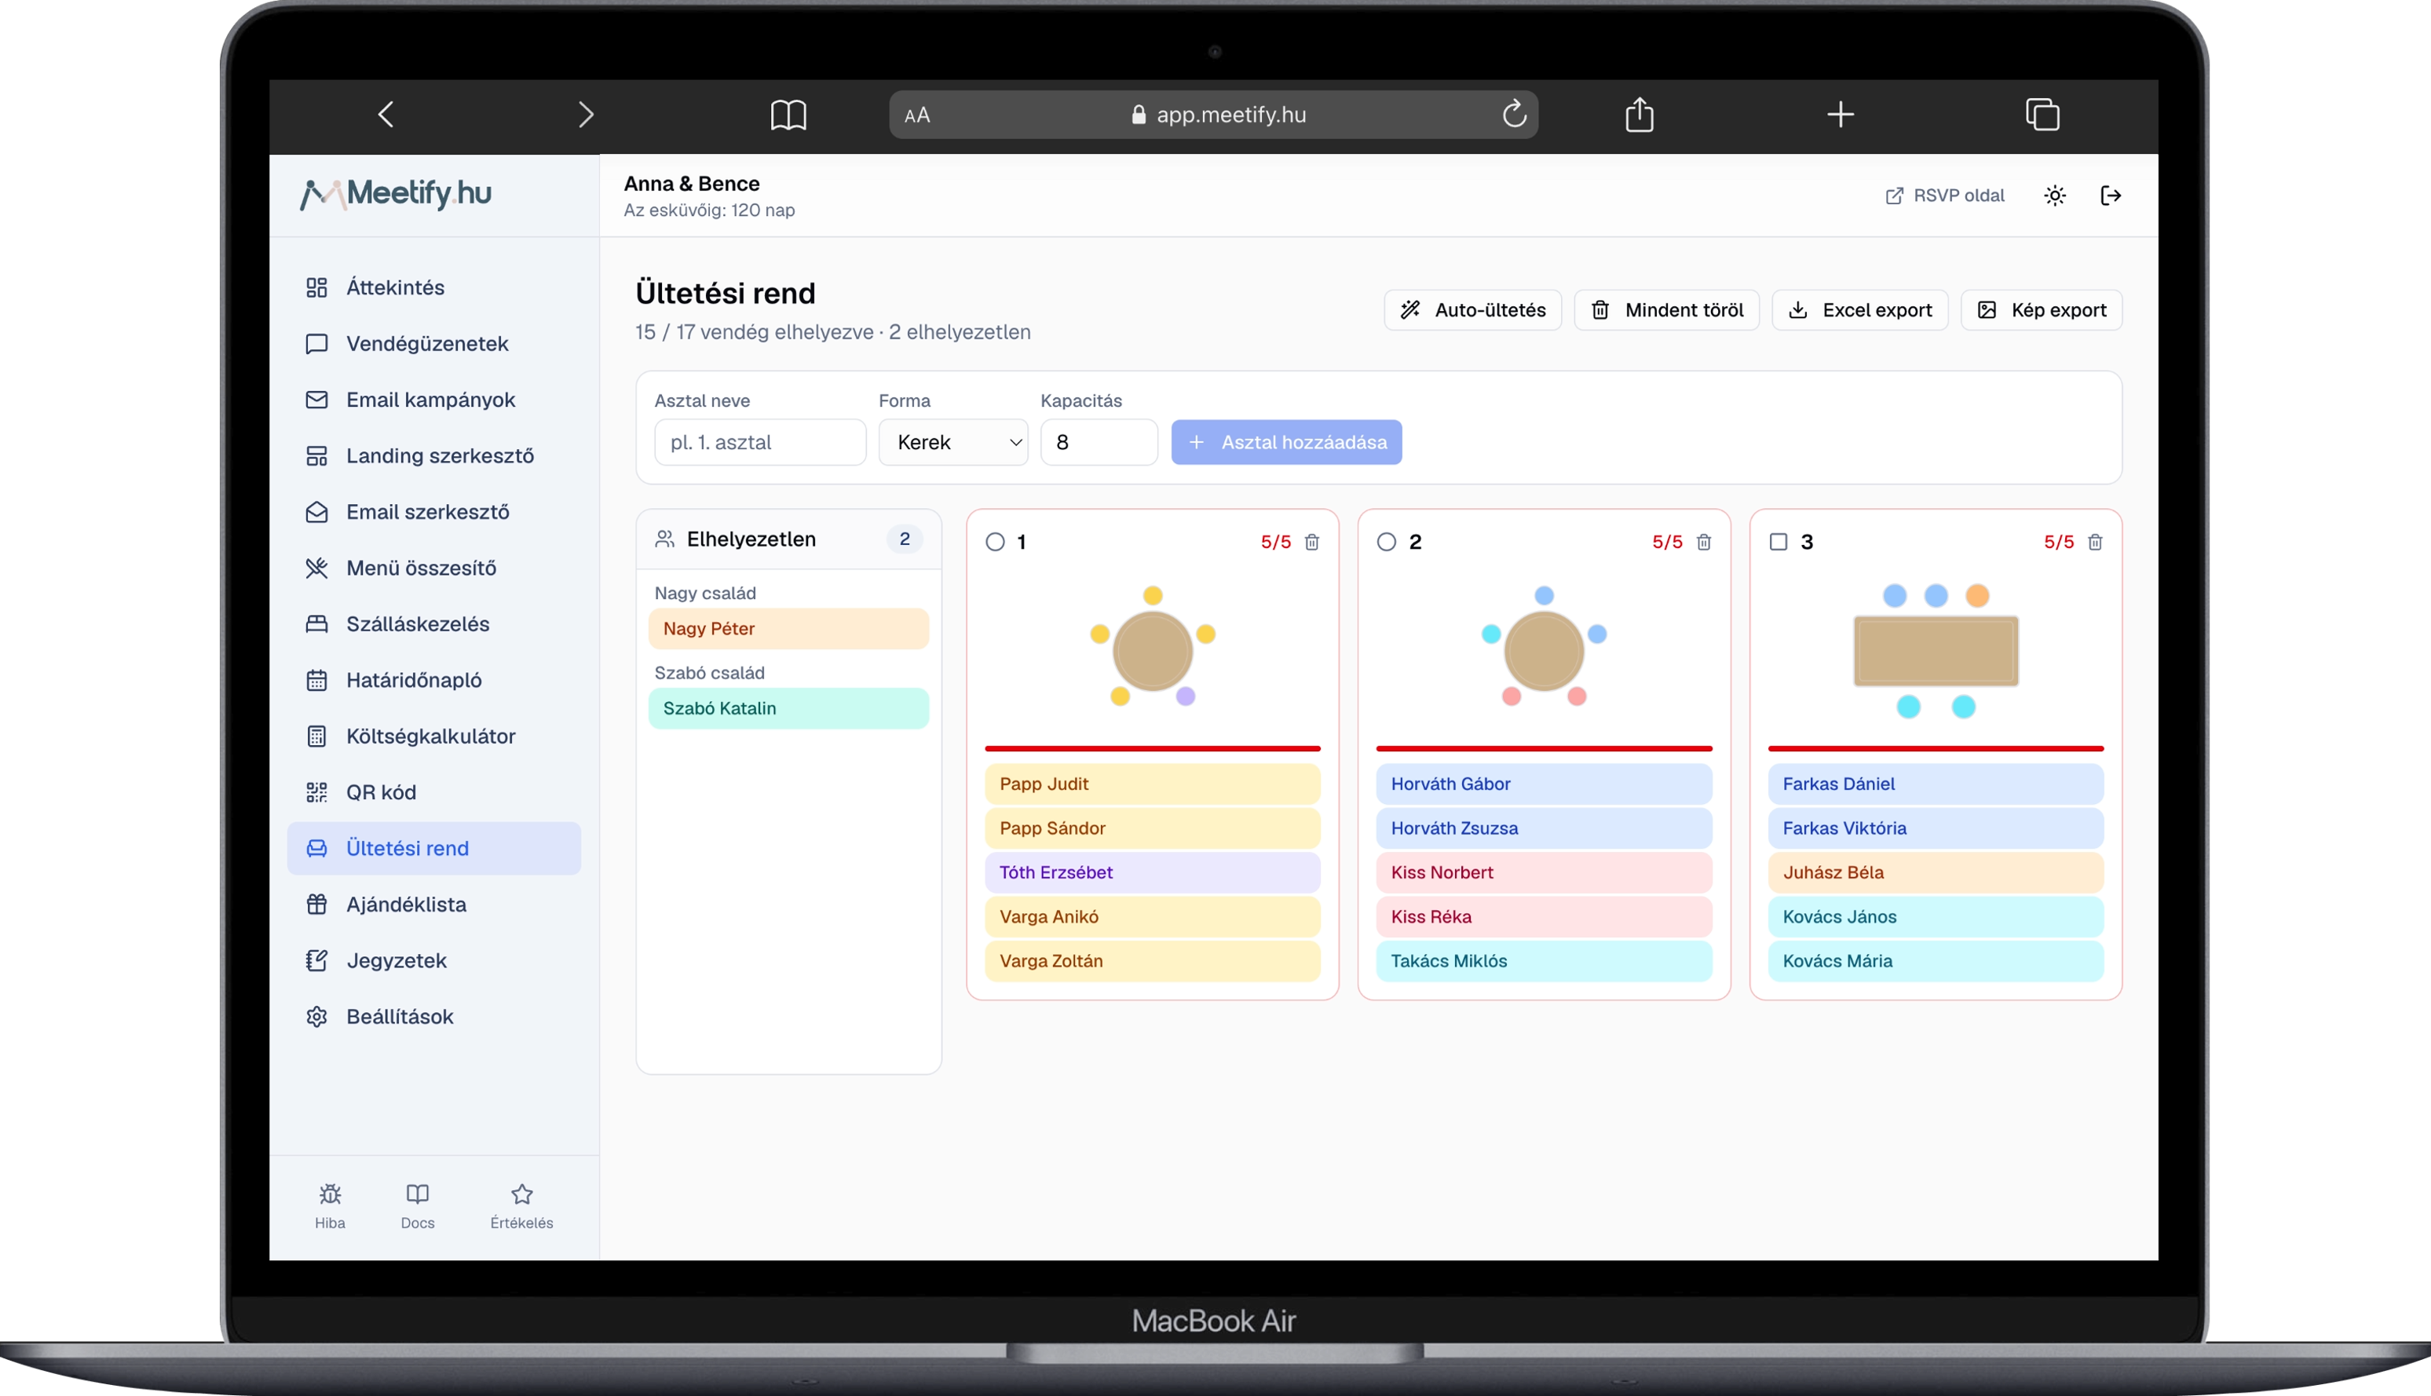
Task: Toggle round shape icon on table 2
Action: tap(1386, 543)
